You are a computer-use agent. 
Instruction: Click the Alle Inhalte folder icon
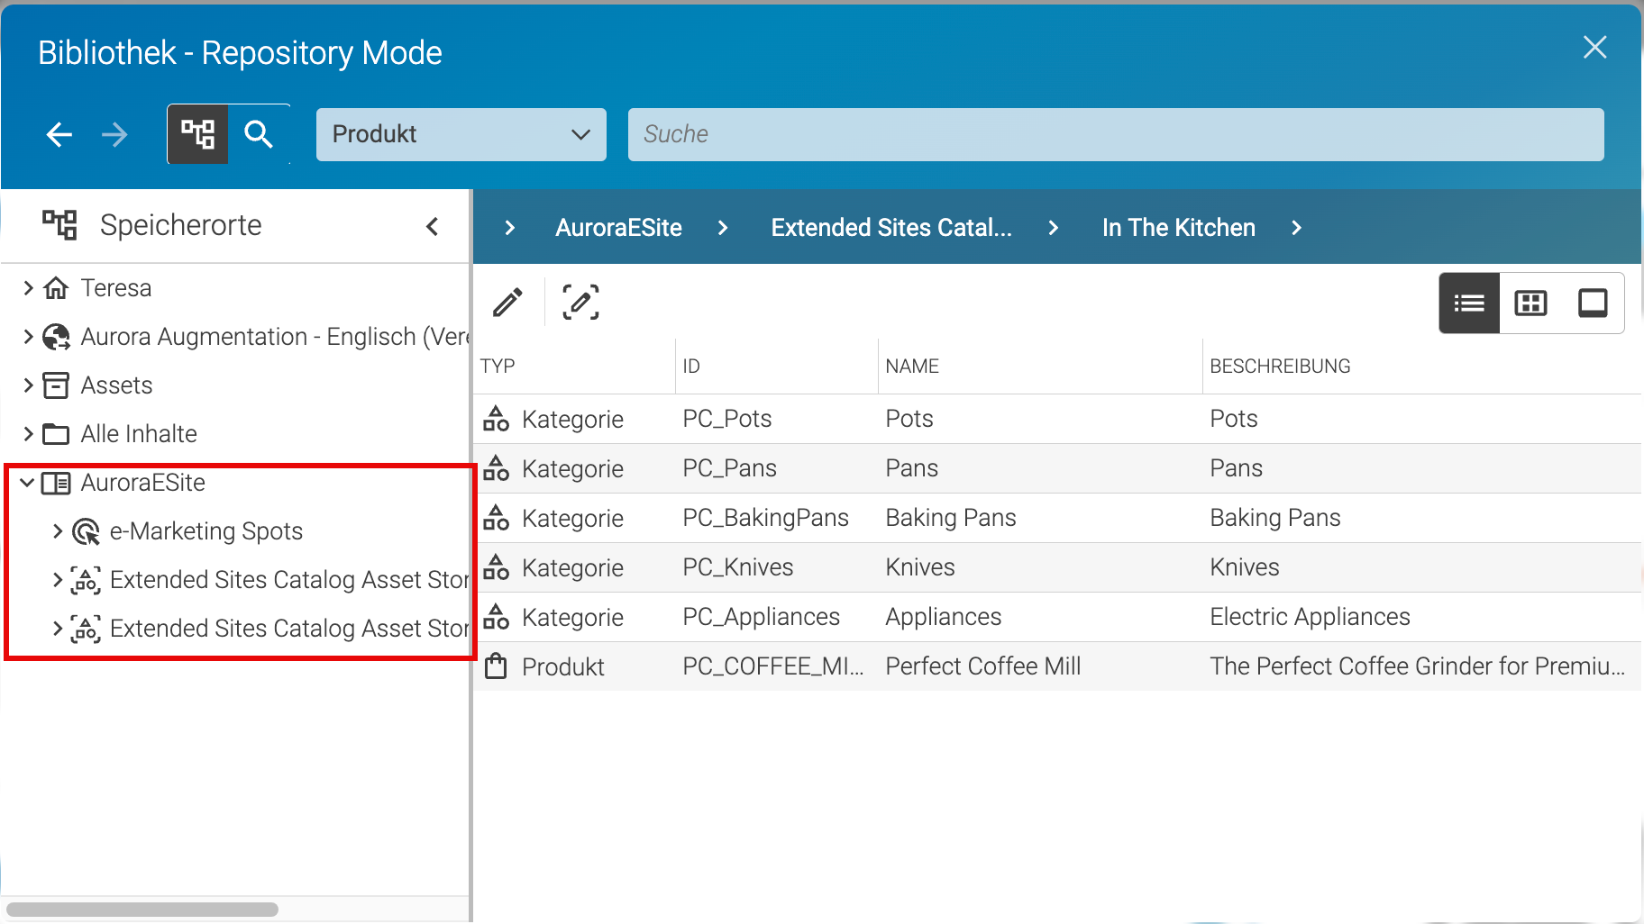click(x=56, y=434)
